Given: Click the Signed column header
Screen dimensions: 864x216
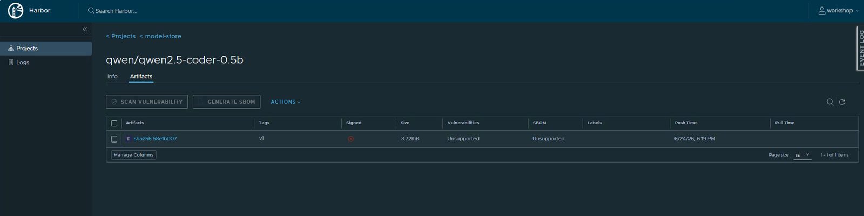Looking at the screenshot, I should pos(354,123).
